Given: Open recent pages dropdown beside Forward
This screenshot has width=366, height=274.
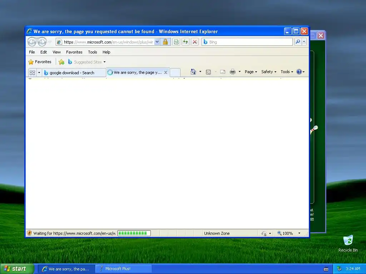Looking at the screenshot, I should (50, 42).
